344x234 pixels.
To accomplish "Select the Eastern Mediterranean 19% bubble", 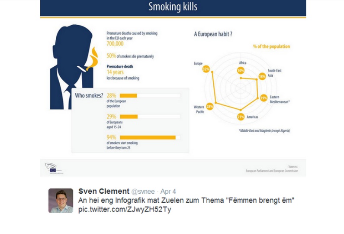I will point(264,98).
